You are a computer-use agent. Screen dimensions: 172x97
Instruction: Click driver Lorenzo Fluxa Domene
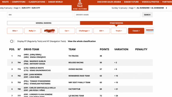(41, 94)
